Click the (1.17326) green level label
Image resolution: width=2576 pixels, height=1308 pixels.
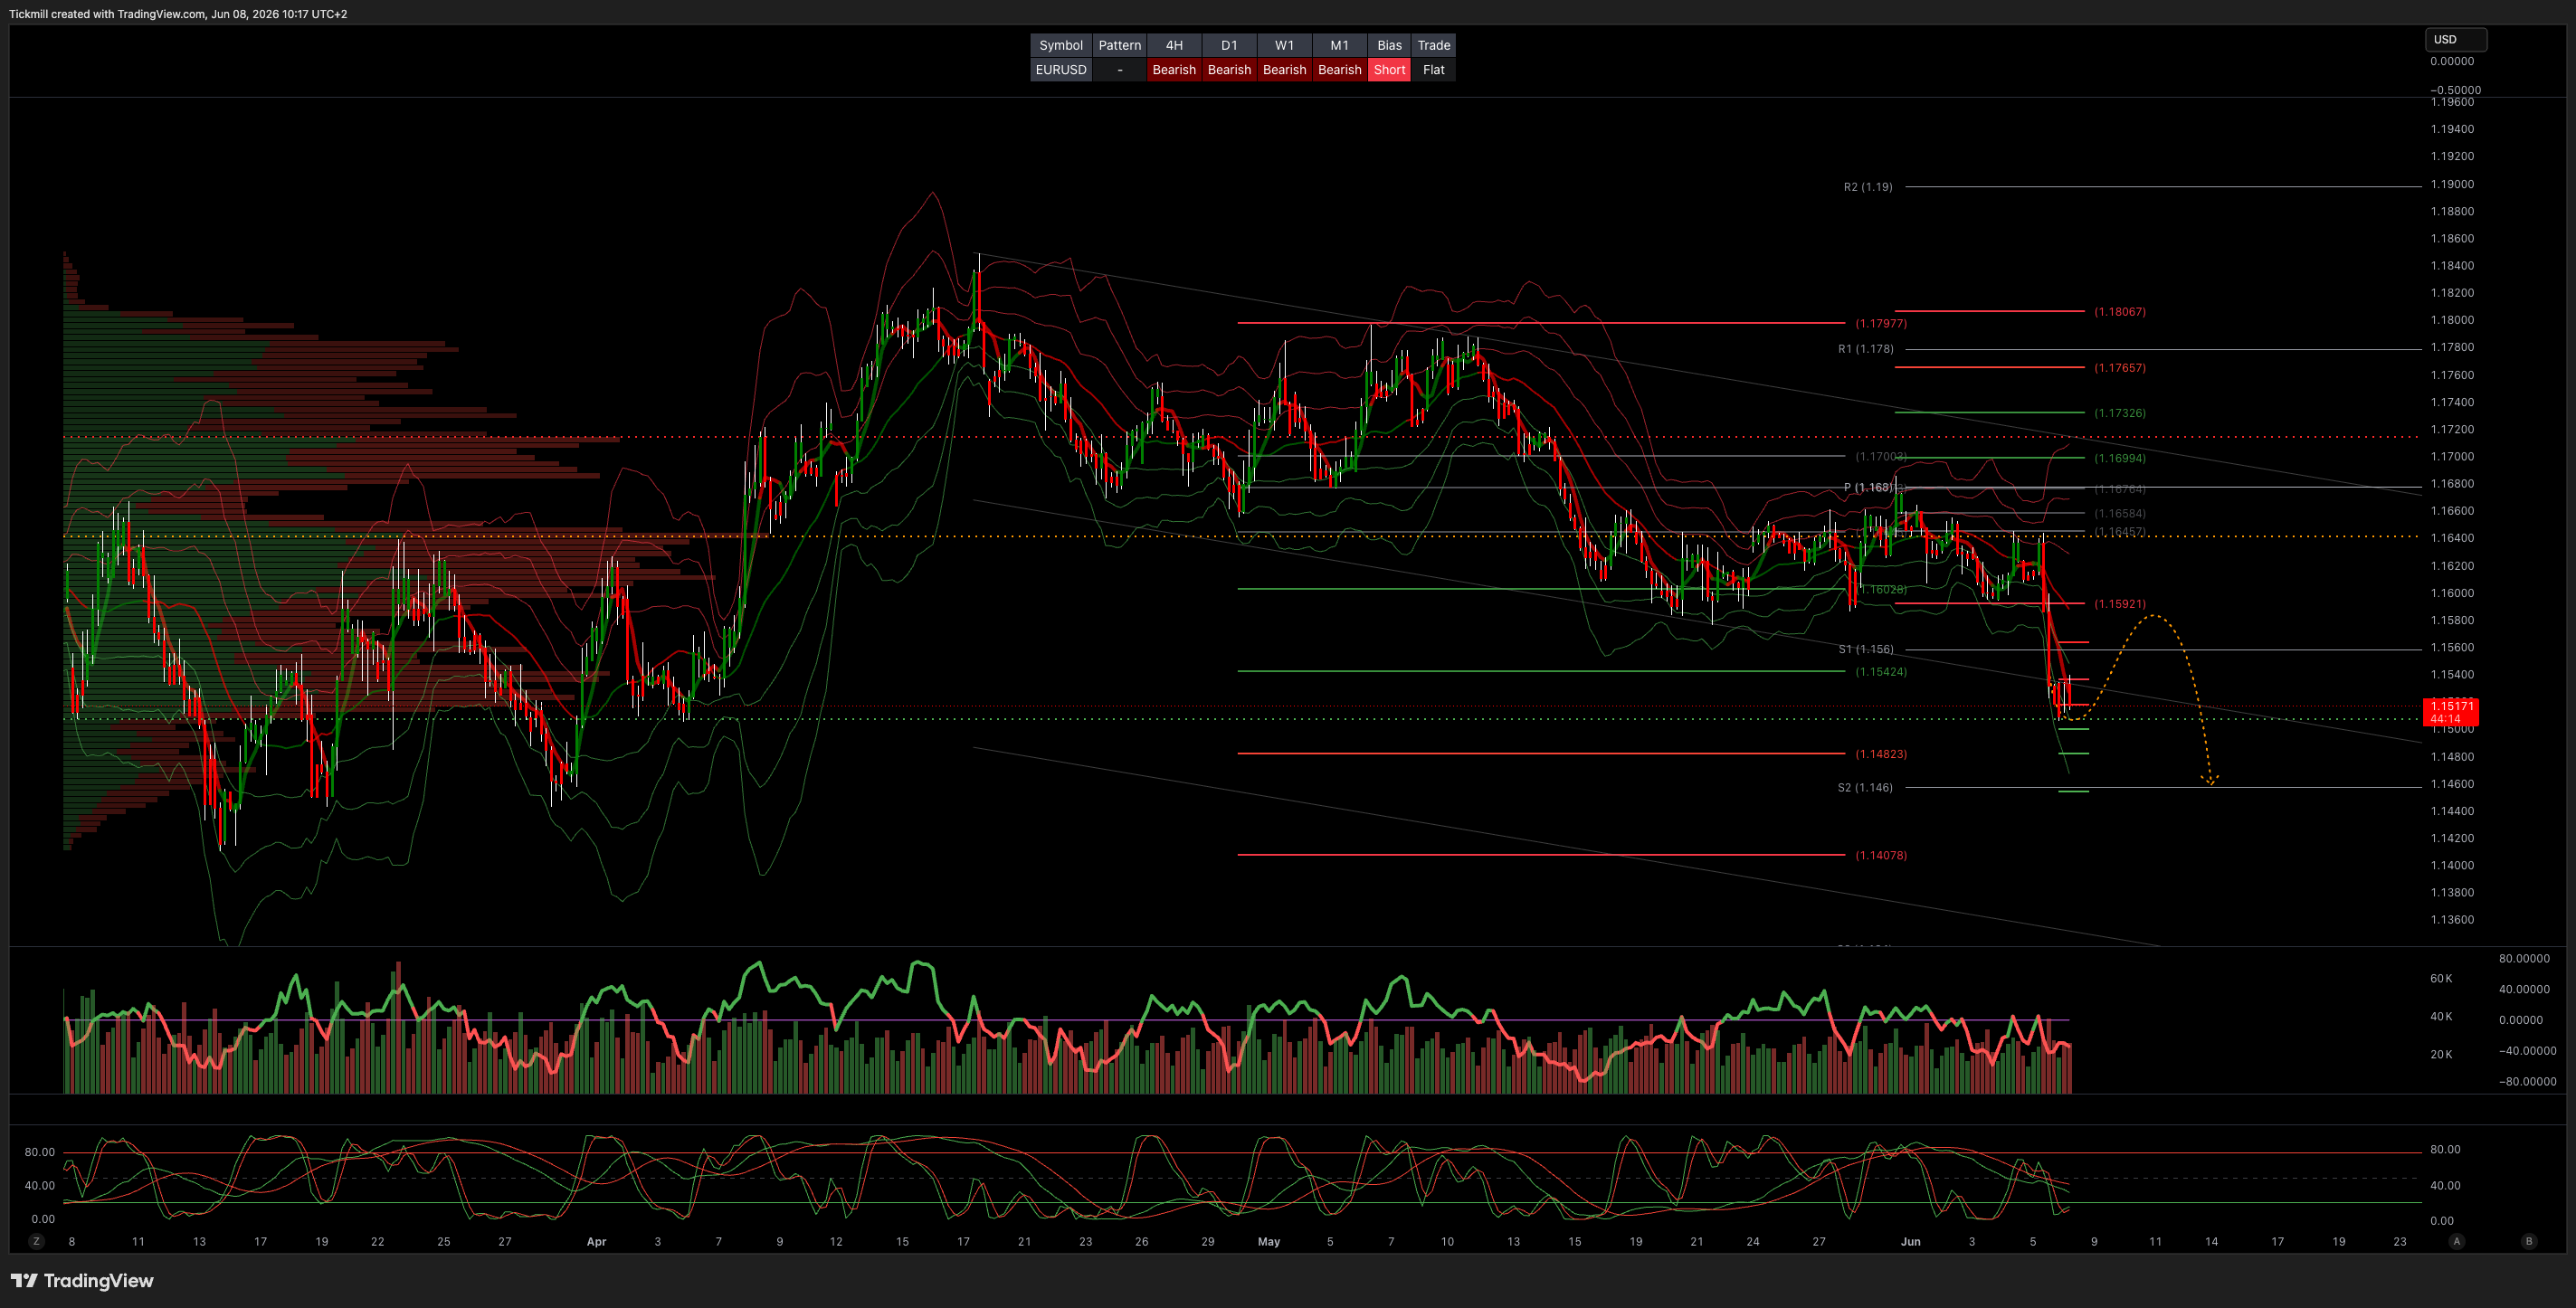(2120, 412)
